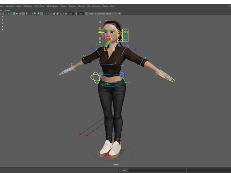
Task: Toggle smooth shade all icon
Action: tap(14, 13)
